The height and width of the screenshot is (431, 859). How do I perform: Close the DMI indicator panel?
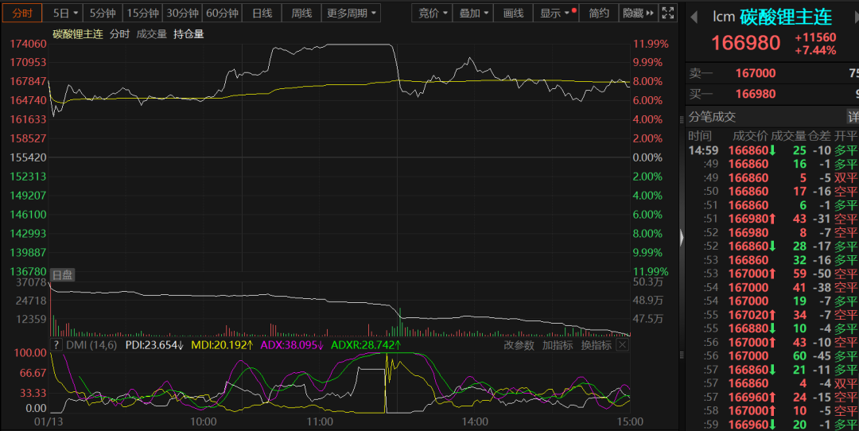click(x=622, y=345)
